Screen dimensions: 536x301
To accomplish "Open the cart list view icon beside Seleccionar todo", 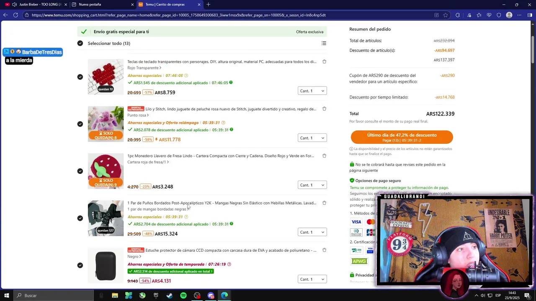I will click(x=324, y=43).
